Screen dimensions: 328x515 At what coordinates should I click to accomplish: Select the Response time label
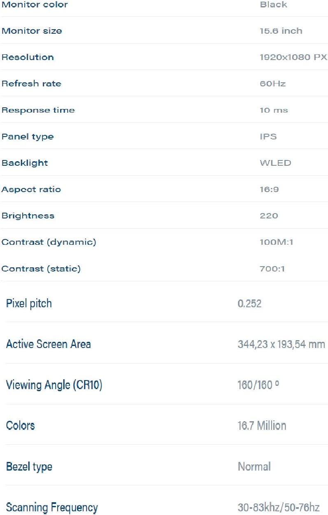(x=38, y=110)
